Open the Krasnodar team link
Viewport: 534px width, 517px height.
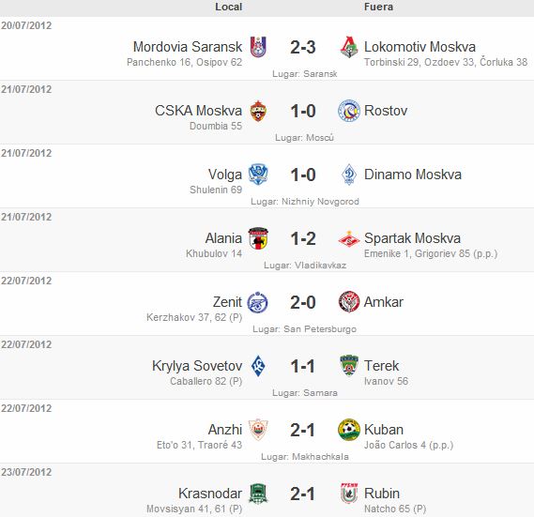(x=210, y=494)
